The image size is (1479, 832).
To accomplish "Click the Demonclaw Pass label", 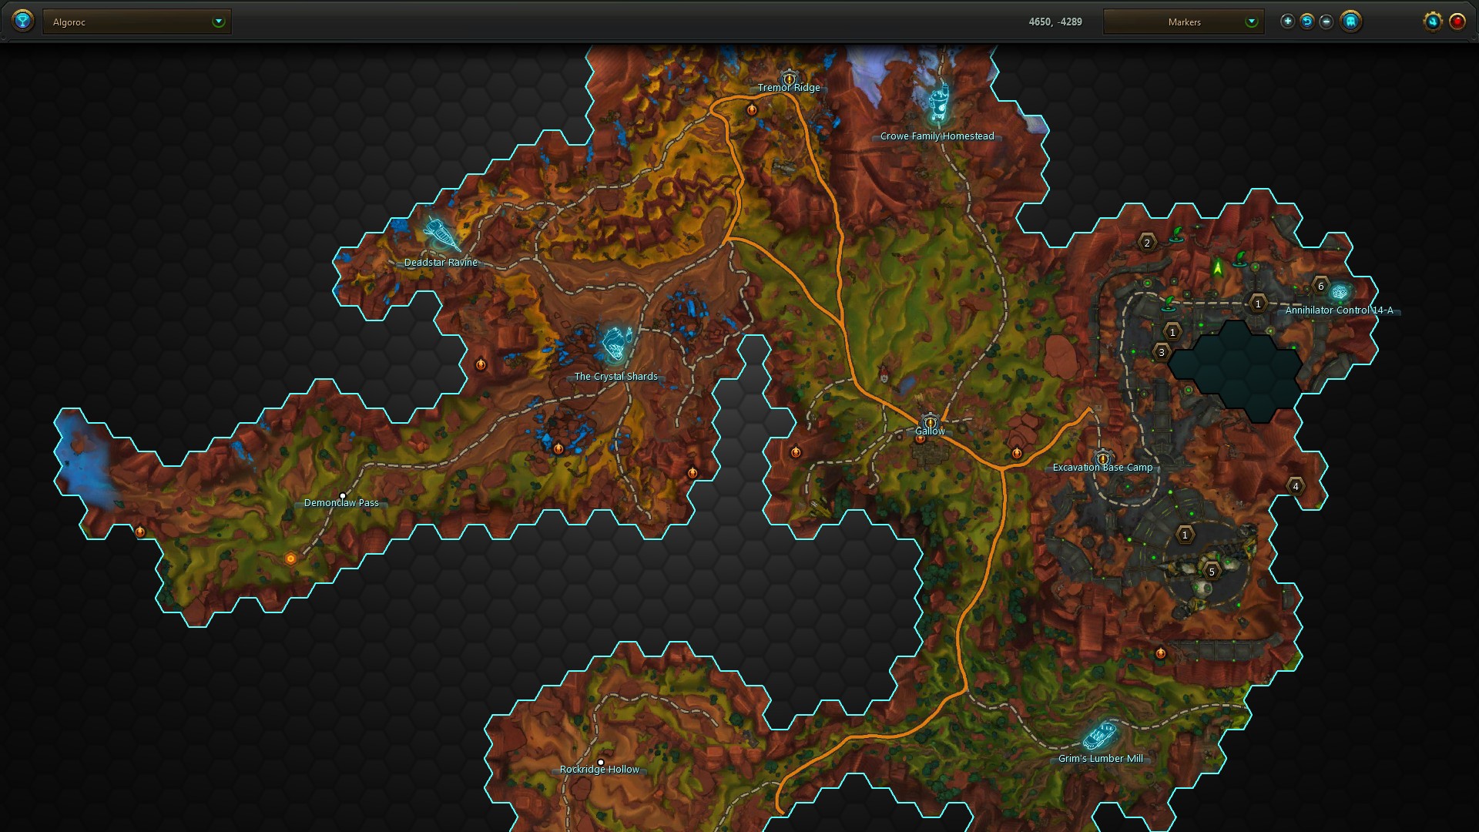I will click(341, 503).
